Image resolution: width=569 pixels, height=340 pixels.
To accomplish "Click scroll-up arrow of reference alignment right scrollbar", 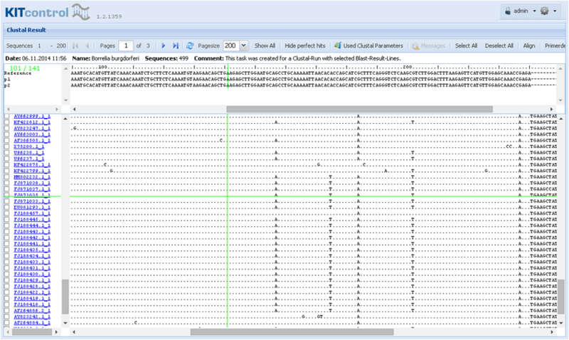I will [560, 68].
